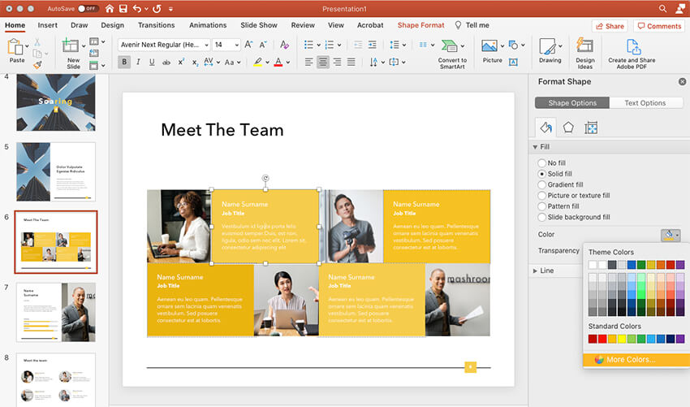Open the Comments button
Image resolution: width=690 pixels, height=407 pixels.
[659, 26]
